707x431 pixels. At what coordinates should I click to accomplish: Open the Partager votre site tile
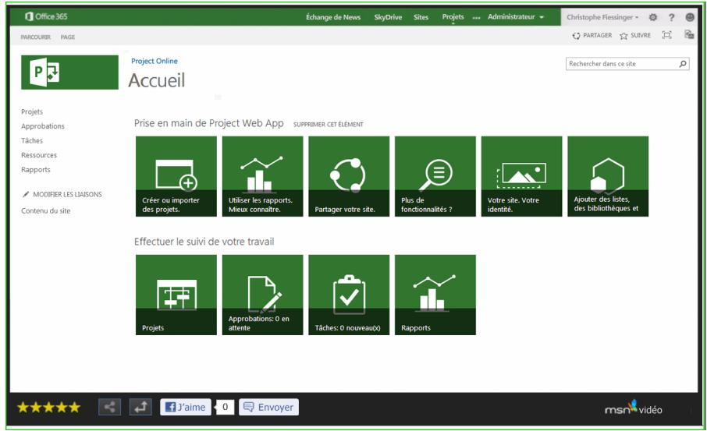pyautogui.click(x=349, y=176)
